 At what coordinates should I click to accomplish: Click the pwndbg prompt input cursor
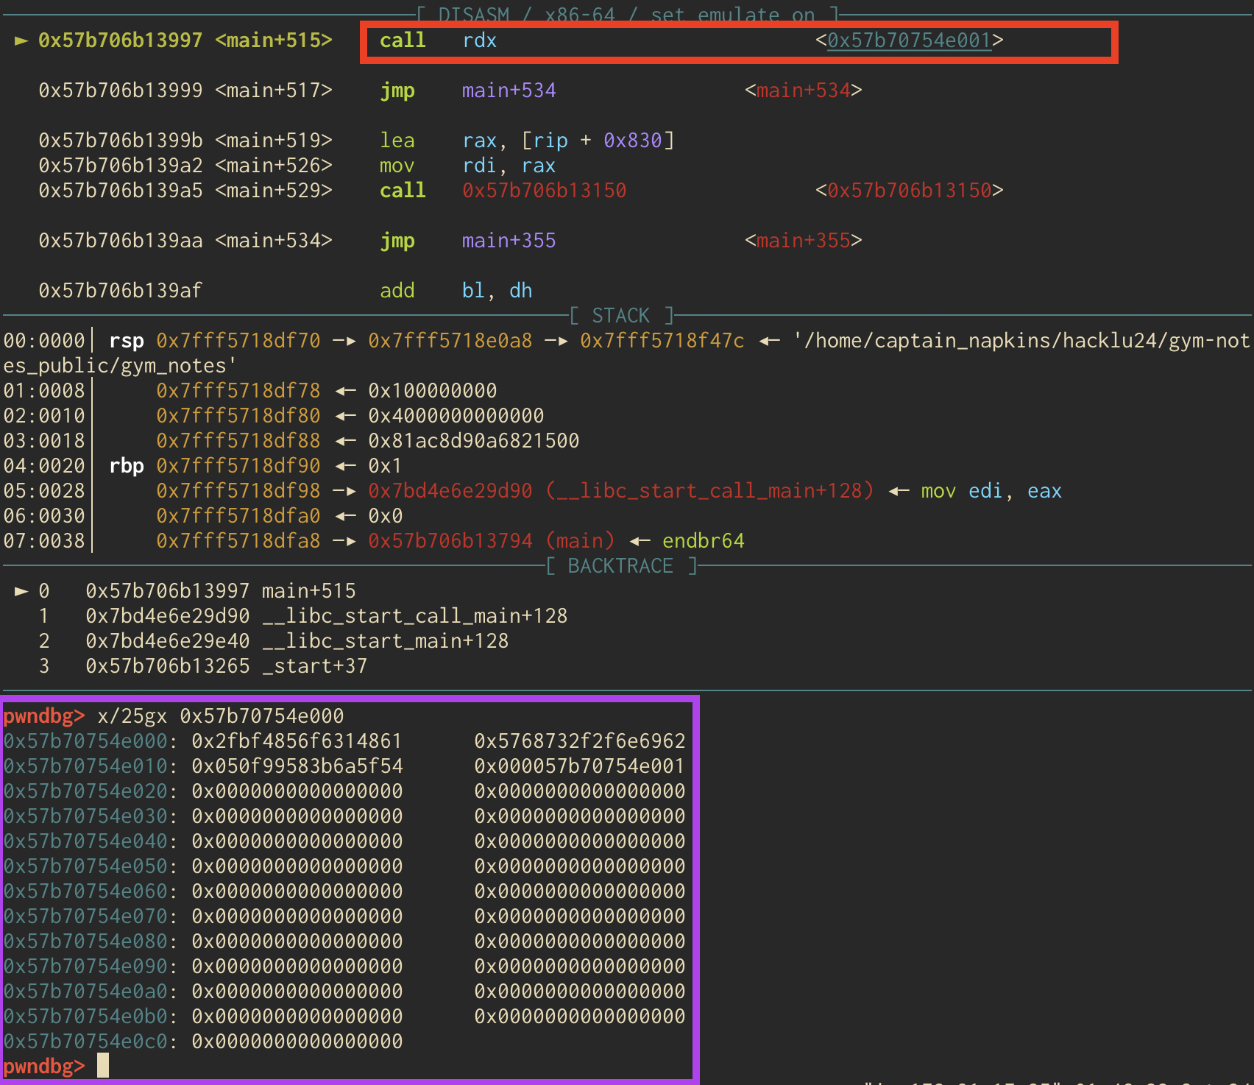103,1065
